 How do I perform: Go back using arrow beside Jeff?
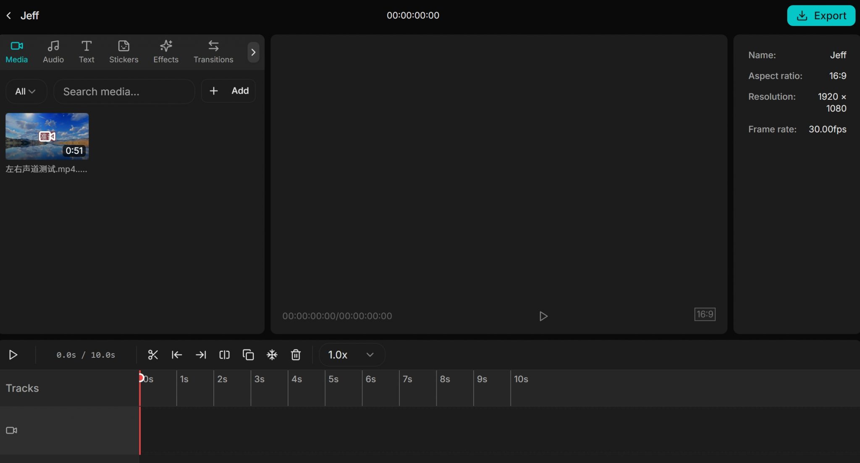point(9,16)
